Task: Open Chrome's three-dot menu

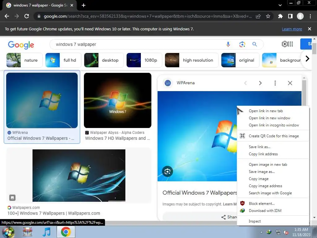Action: point(310,16)
